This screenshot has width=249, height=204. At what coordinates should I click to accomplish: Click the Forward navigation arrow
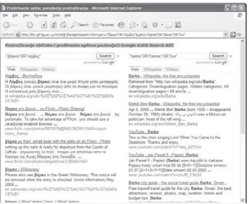[30, 25]
